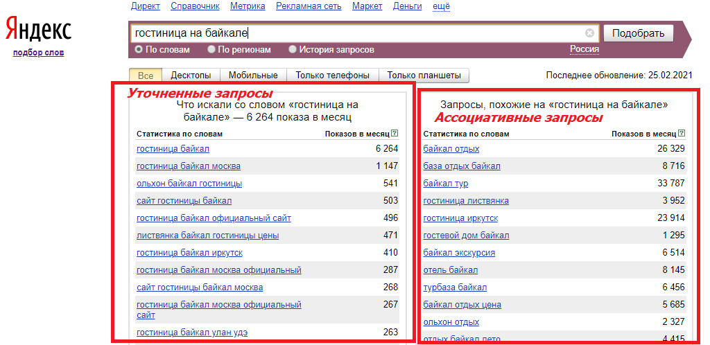The height and width of the screenshot is (345, 710).
Task: Click the help icon beside left 'Показов в месяц'
Action: tap(395, 134)
